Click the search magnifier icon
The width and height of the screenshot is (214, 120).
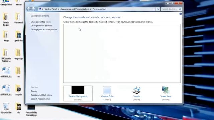coord(180,9)
